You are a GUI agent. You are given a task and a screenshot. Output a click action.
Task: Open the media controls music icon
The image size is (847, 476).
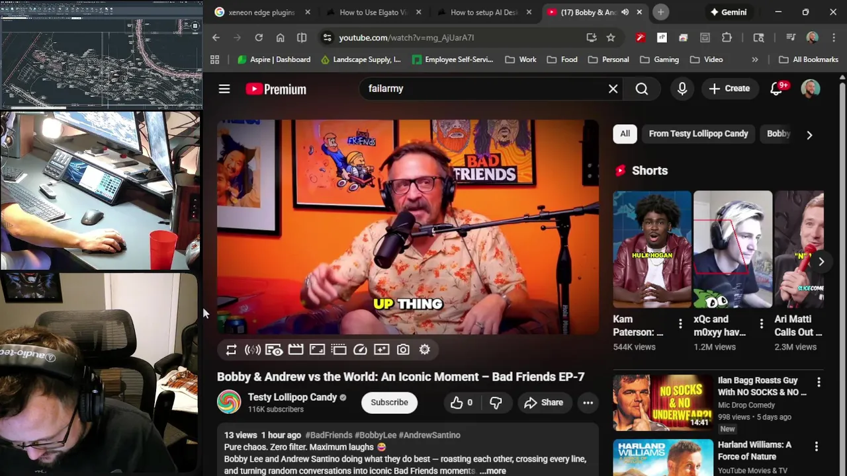pyautogui.click(x=791, y=38)
